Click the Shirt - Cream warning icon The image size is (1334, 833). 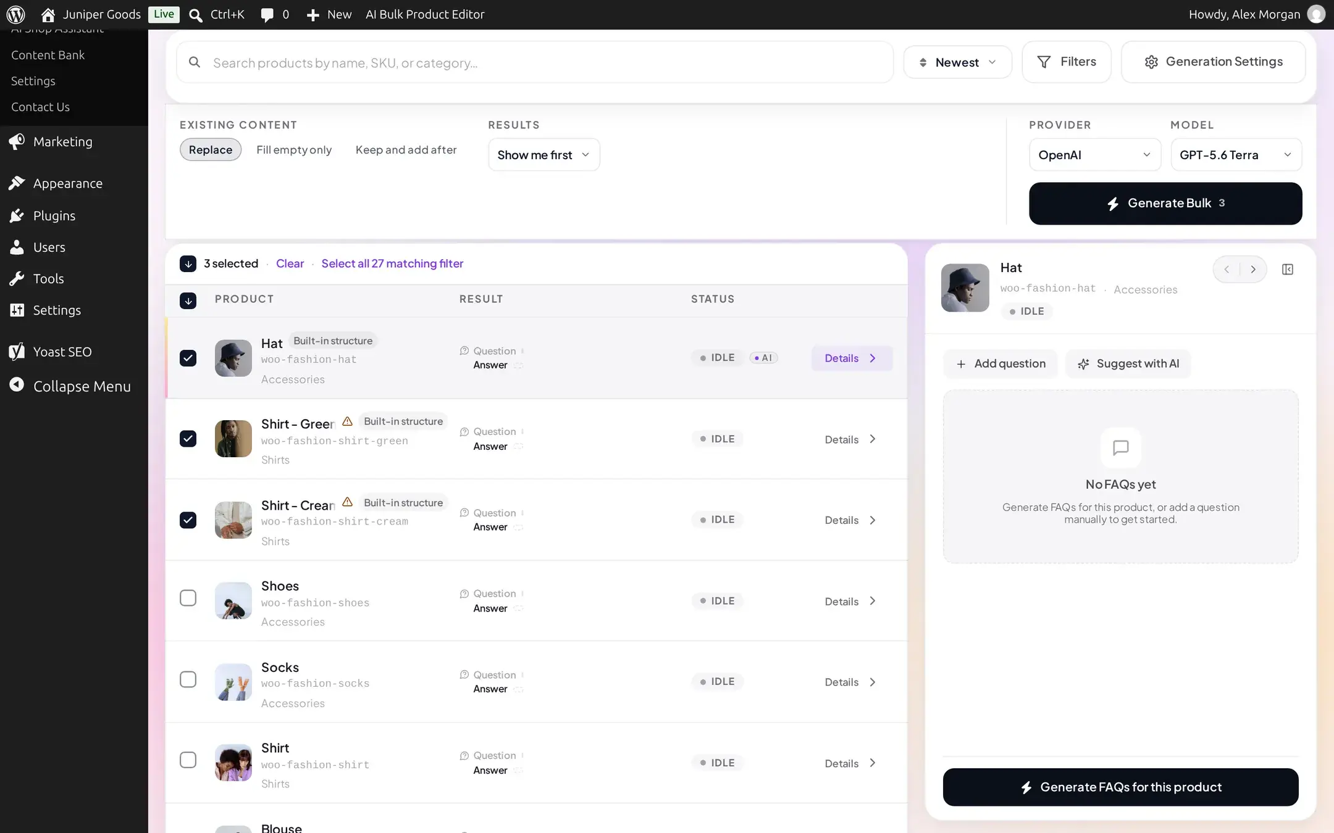pyautogui.click(x=348, y=502)
